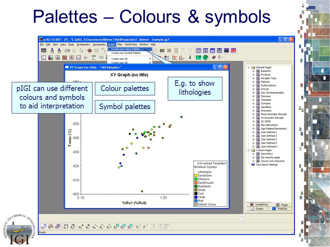Switch to the Pages tab

click(282, 204)
